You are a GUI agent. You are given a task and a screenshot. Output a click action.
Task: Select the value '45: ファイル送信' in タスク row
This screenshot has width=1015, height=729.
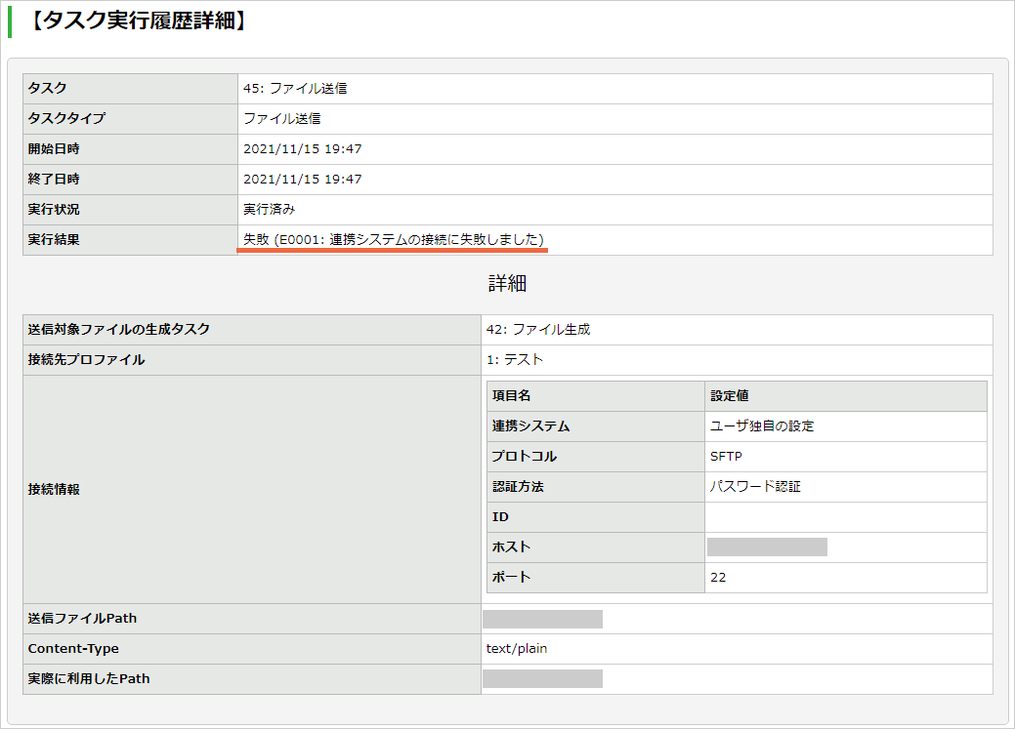295,89
